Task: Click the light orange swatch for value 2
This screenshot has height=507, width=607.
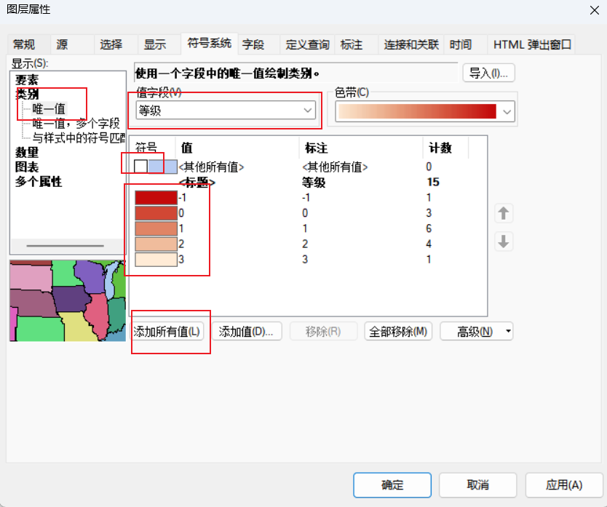Action: (156, 244)
